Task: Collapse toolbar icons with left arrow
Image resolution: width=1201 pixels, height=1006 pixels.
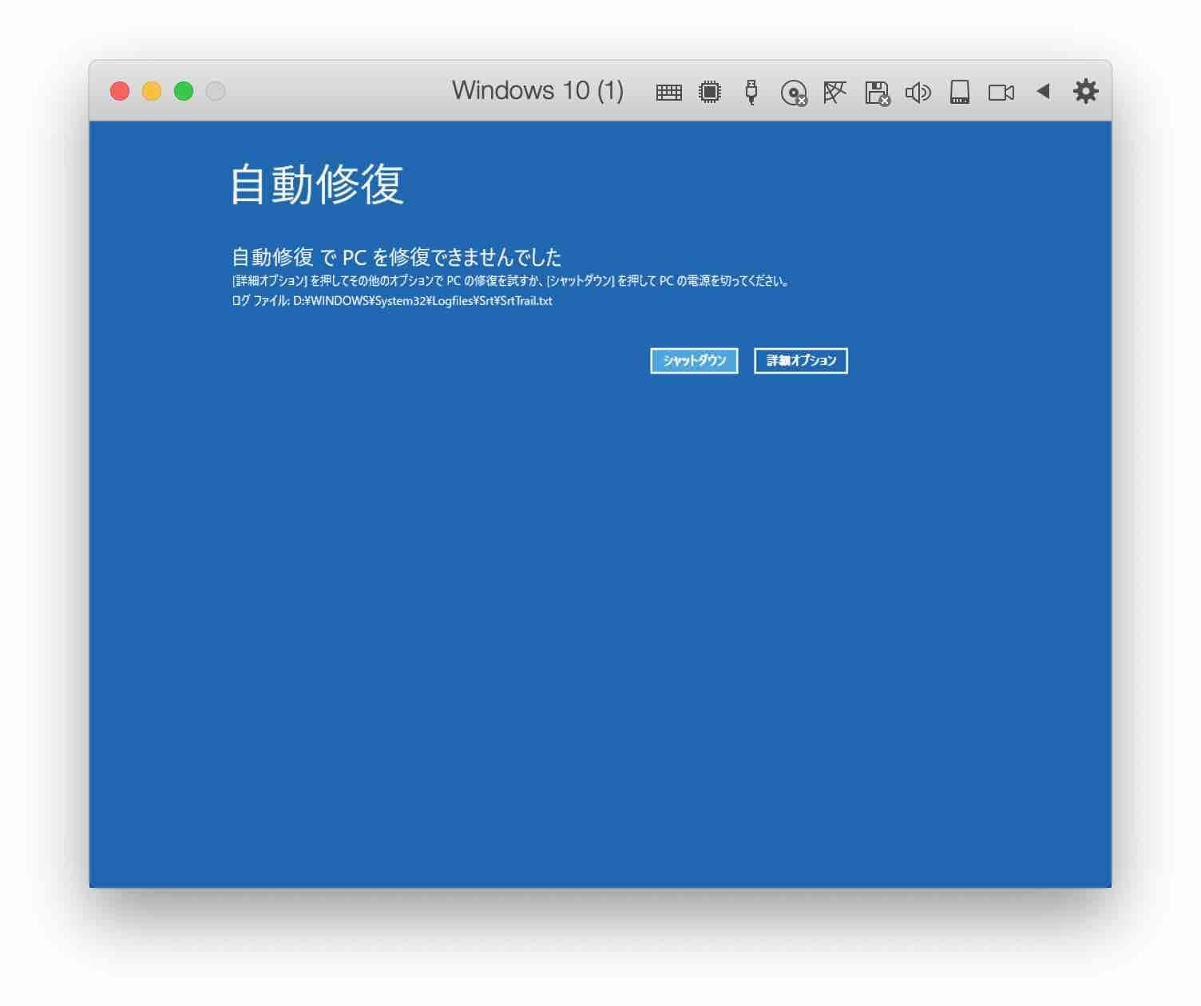Action: coord(1043,91)
